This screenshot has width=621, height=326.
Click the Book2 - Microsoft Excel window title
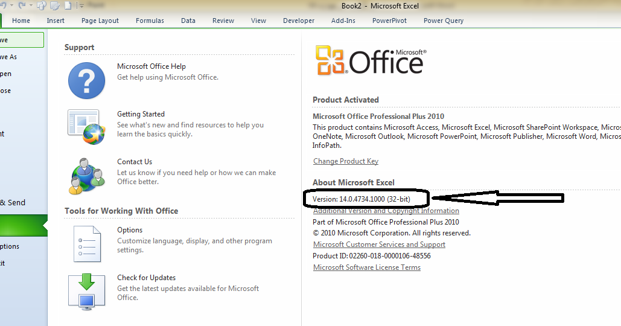pos(380,6)
